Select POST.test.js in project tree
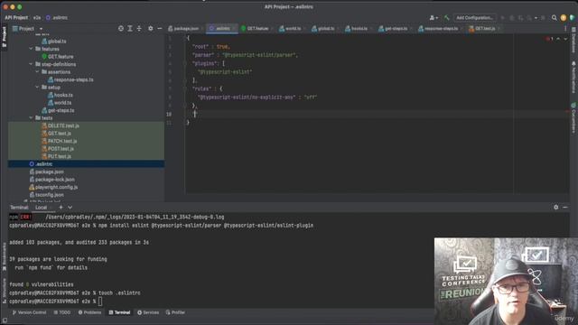Screen dimensions: 578x325 pos(58,149)
